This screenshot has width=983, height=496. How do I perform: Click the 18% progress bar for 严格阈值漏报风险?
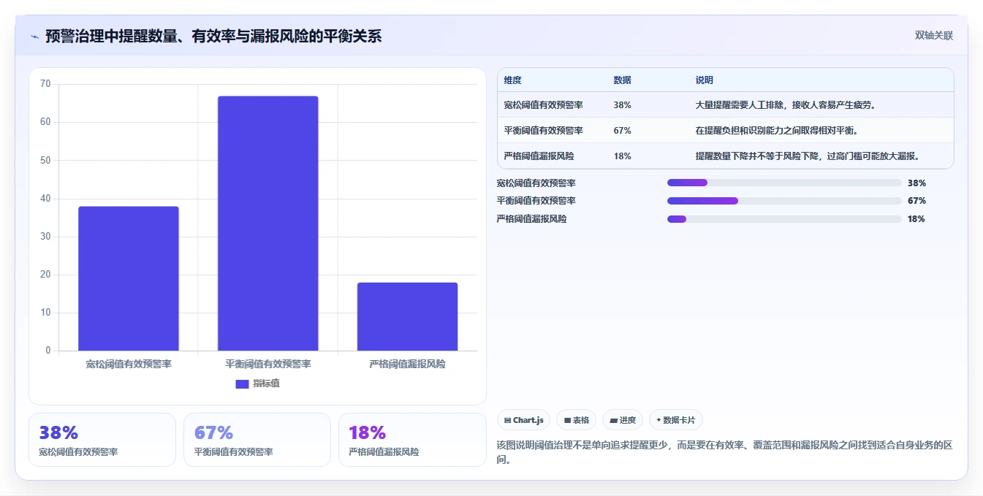pyautogui.click(x=784, y=218)
